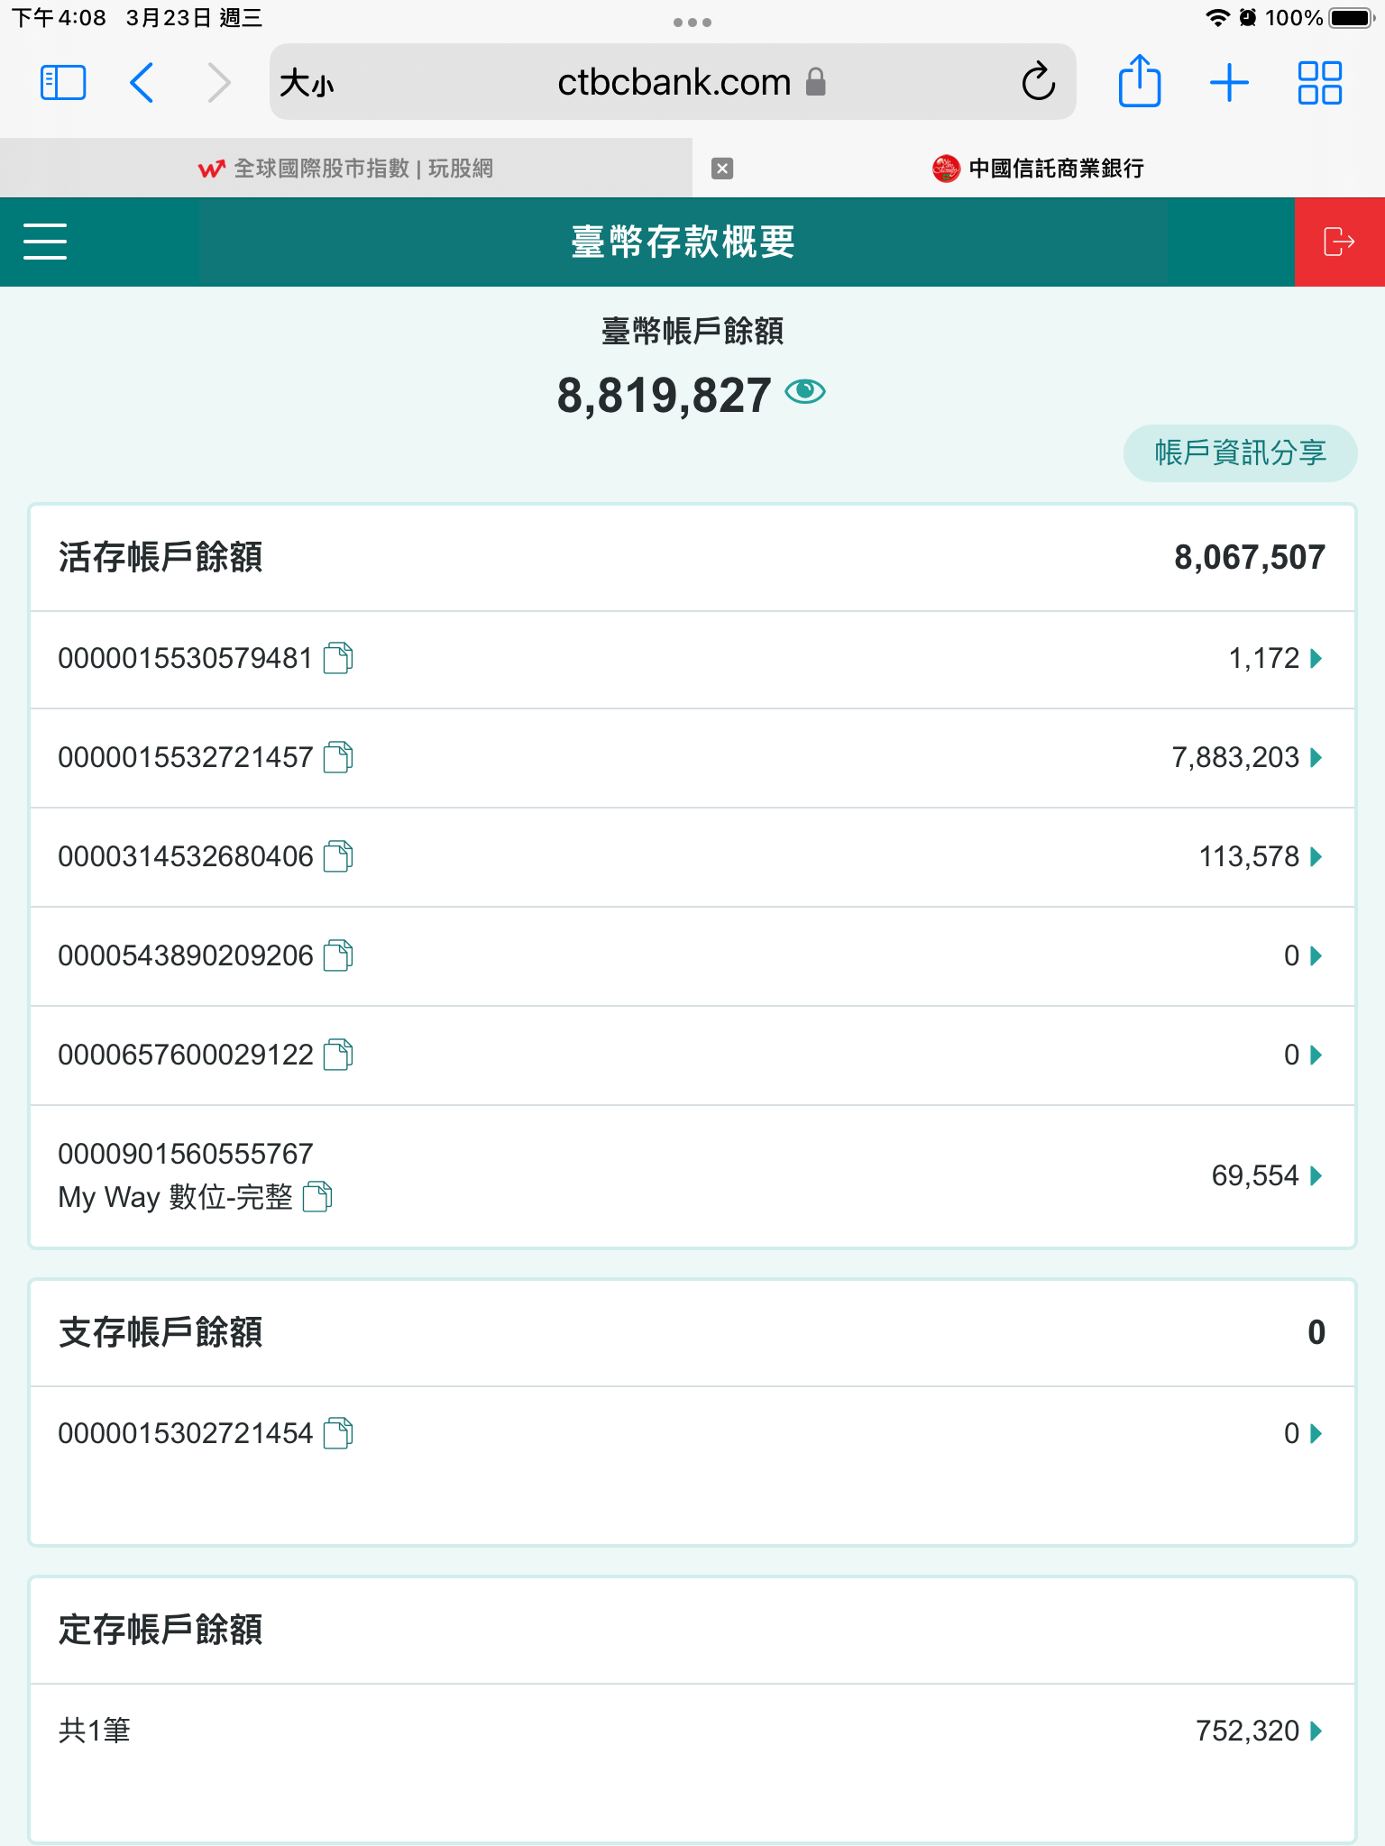
Task: Copy checking account number 0000015302721454
Action: click(x=338, y=1433)
